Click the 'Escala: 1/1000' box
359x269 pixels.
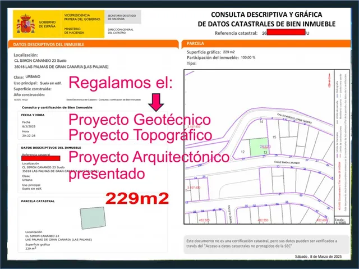[x=342, y=221]
